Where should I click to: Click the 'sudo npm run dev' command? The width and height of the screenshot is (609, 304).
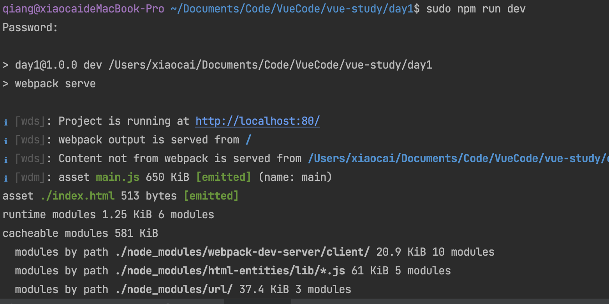pos(475,9)
